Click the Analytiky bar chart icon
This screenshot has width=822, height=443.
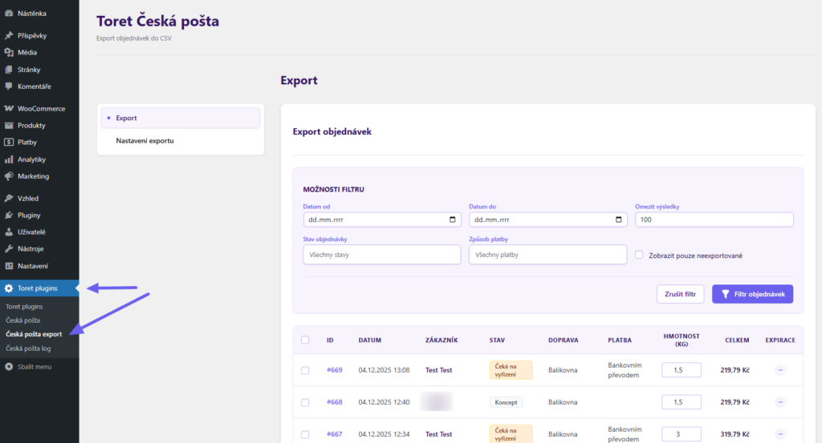click(9, 159)
